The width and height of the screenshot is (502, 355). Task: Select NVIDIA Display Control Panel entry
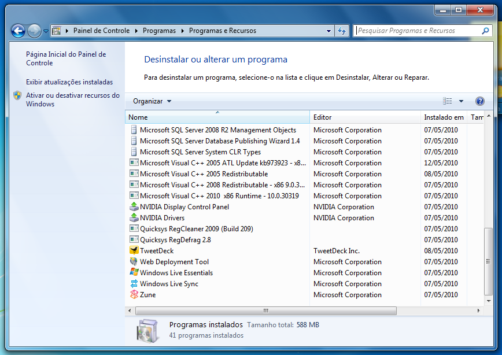pyautogui.click(x=184, y=207)
